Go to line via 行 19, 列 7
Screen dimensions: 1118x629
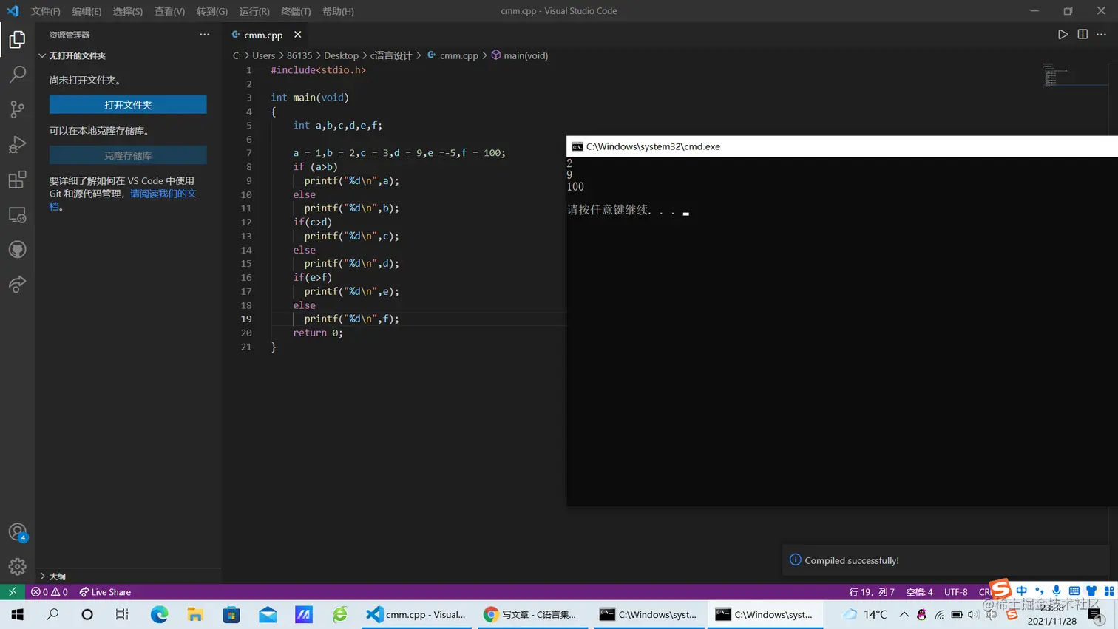point(872,592)
